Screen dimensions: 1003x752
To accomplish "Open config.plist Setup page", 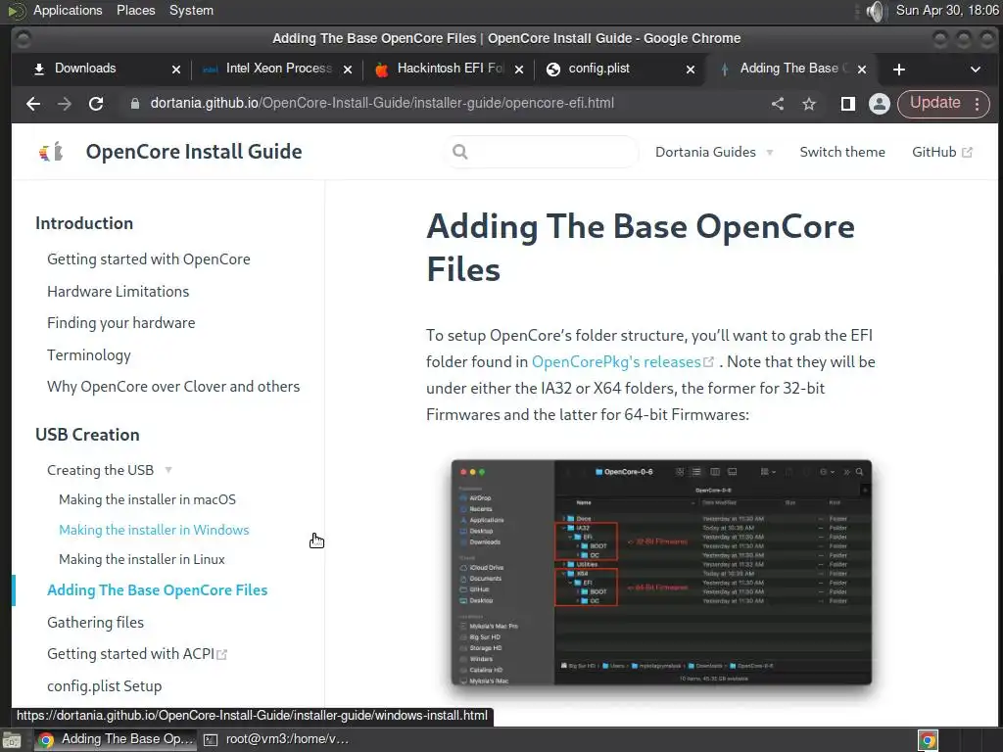I will (104, 686).
